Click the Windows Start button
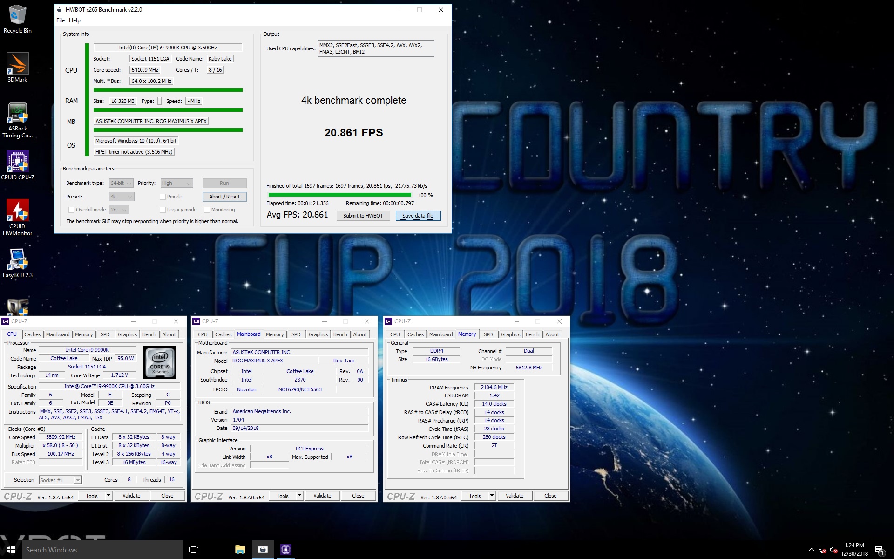 coord(11,550)
